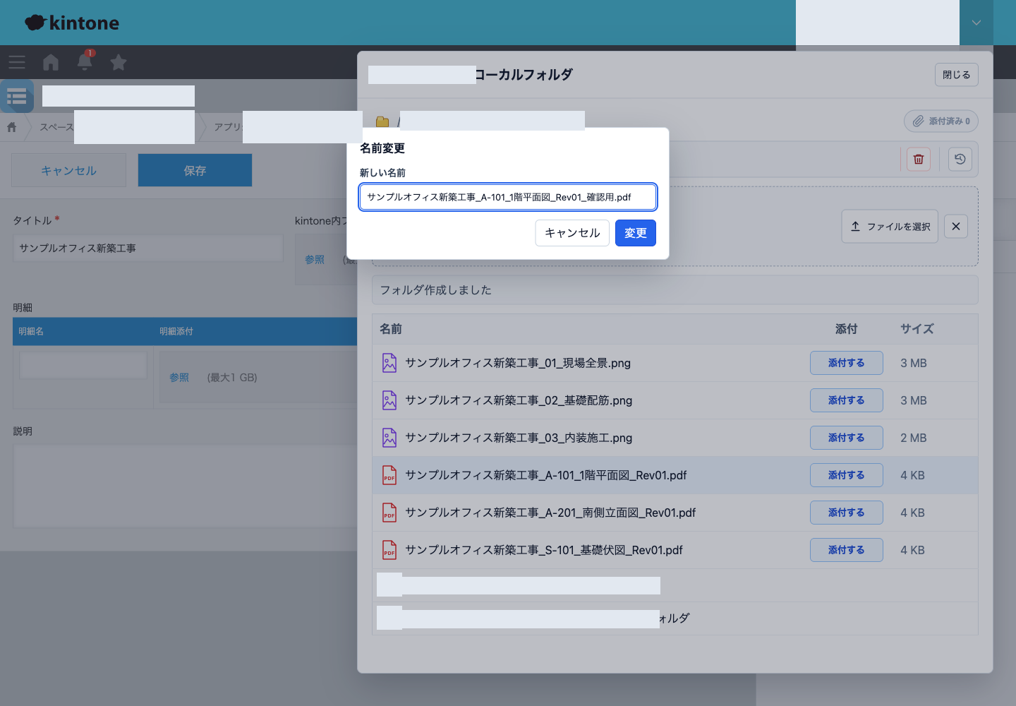
Task: Attach 02_基礎配筋.png with 添付する
Action: point(847,400)
